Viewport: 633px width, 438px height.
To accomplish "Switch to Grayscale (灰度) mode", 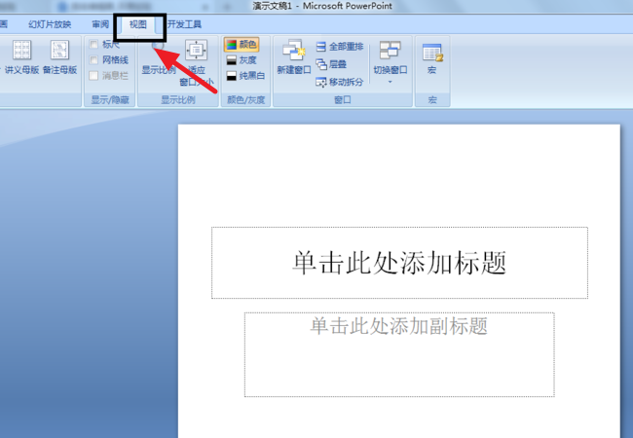I will click(242, 60).
